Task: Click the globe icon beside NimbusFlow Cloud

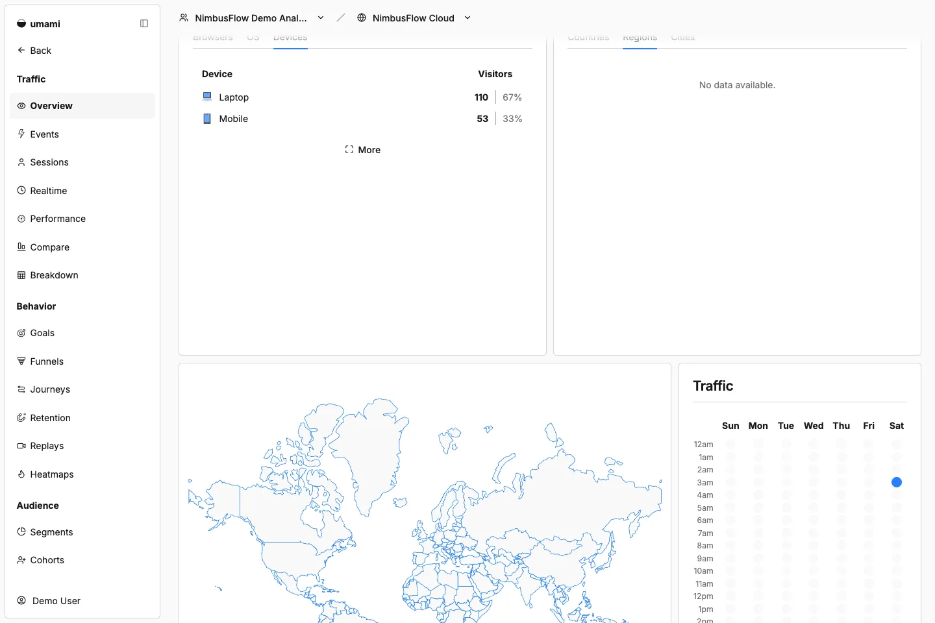Action: click(x=362, y=18)
